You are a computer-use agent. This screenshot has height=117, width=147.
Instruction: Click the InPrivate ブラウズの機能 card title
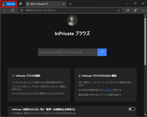tap(28, 76)
